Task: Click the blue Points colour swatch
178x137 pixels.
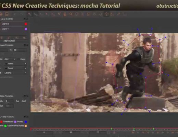Action: 26,122
